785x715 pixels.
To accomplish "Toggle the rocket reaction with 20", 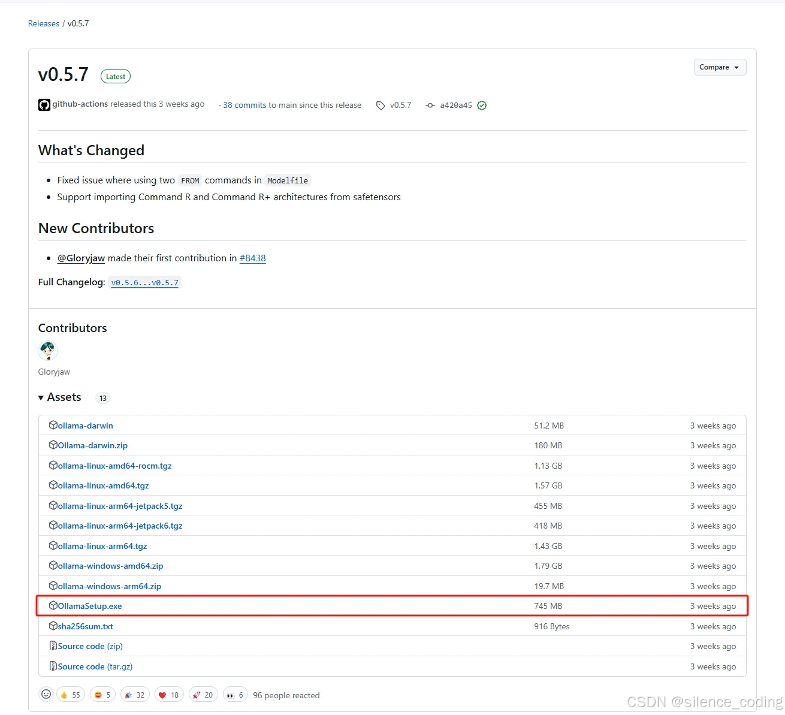I will [x=203, y=695].
